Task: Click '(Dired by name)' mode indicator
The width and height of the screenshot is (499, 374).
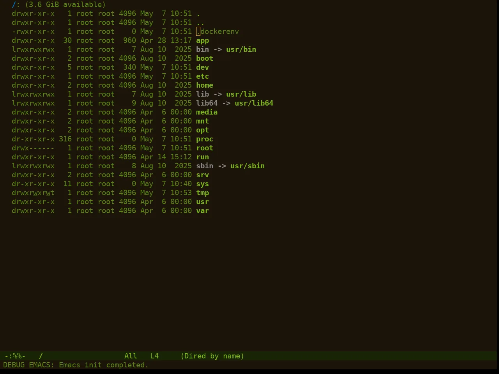Action: click(212, 356)
